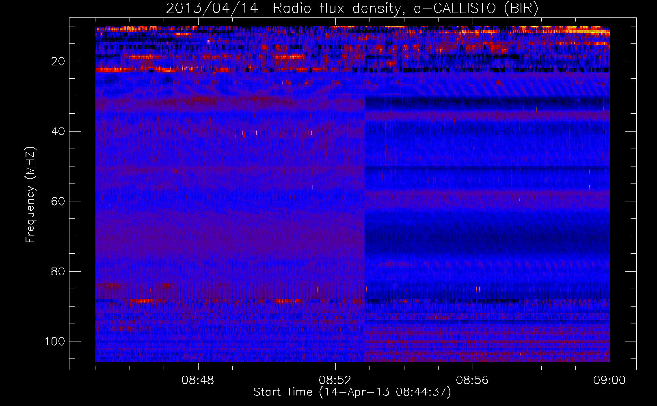Click the '40' frequency tick label

(x=58, y=131)
